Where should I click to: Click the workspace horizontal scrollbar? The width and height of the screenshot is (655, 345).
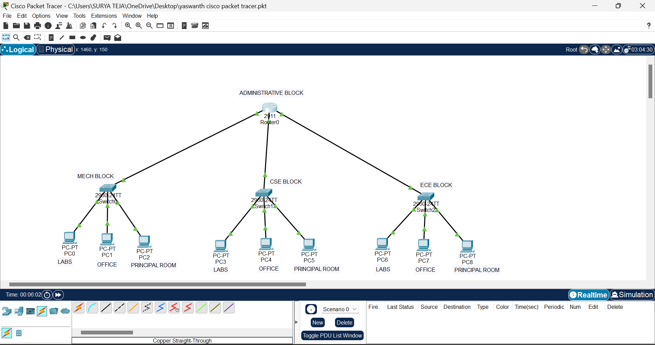(x=157, y=284)
